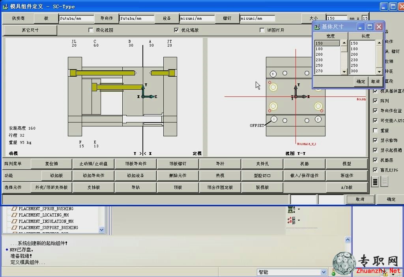Click the light list-view toggle icon

click(x=384, y=182)
